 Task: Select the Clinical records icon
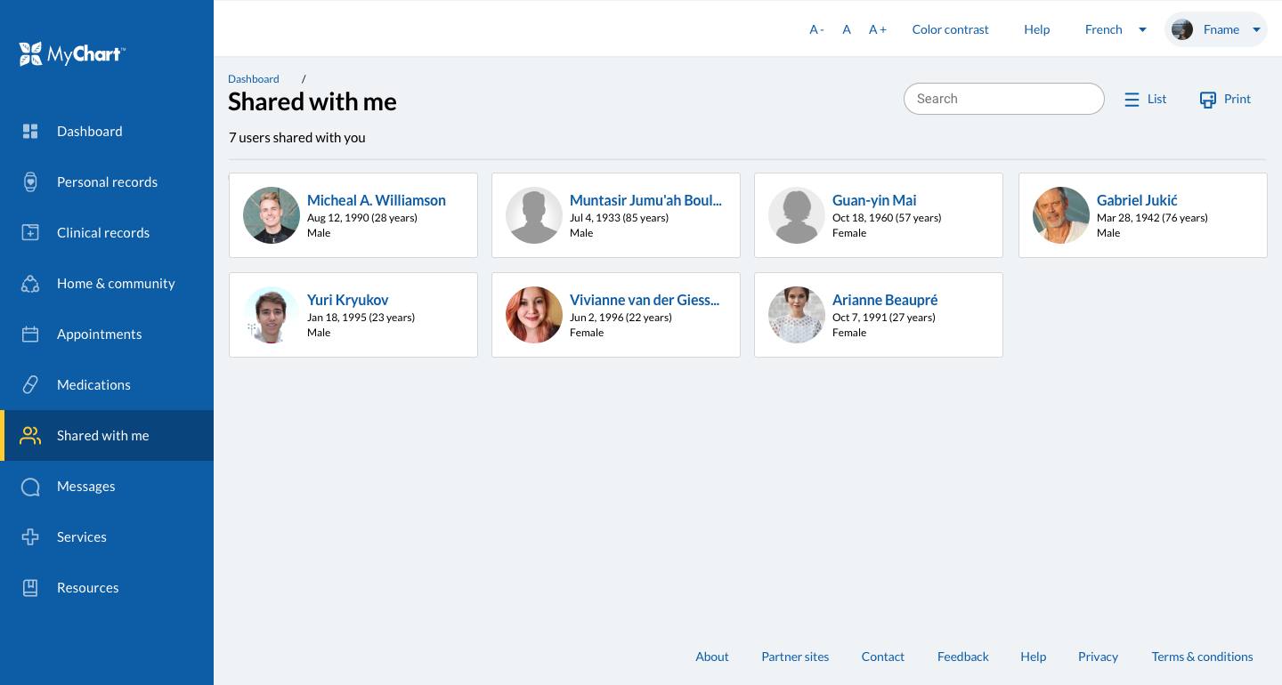30,232
